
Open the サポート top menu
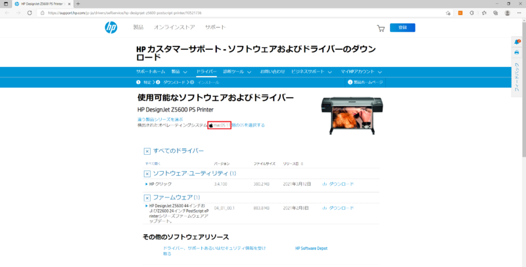pyautogui.click(x=216, y=28)
